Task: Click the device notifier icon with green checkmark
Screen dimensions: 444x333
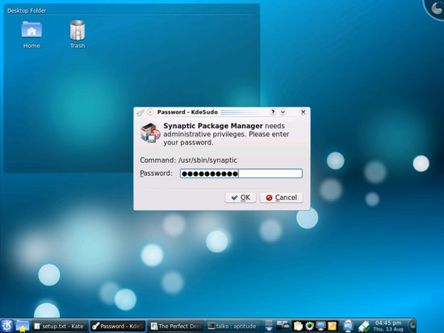Action: point(364,327)
